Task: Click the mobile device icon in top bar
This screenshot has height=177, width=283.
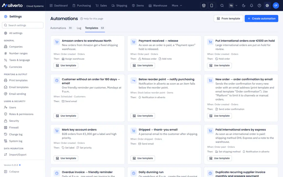Action: tap(211, 6)
